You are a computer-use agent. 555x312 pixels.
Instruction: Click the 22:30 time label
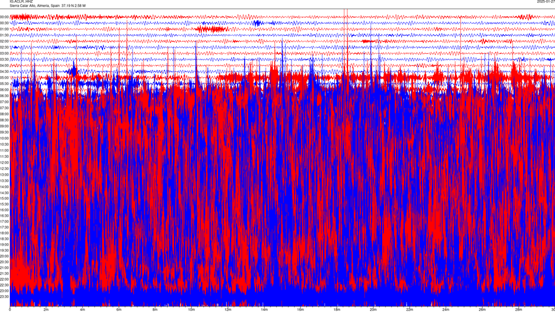point(5,285)
